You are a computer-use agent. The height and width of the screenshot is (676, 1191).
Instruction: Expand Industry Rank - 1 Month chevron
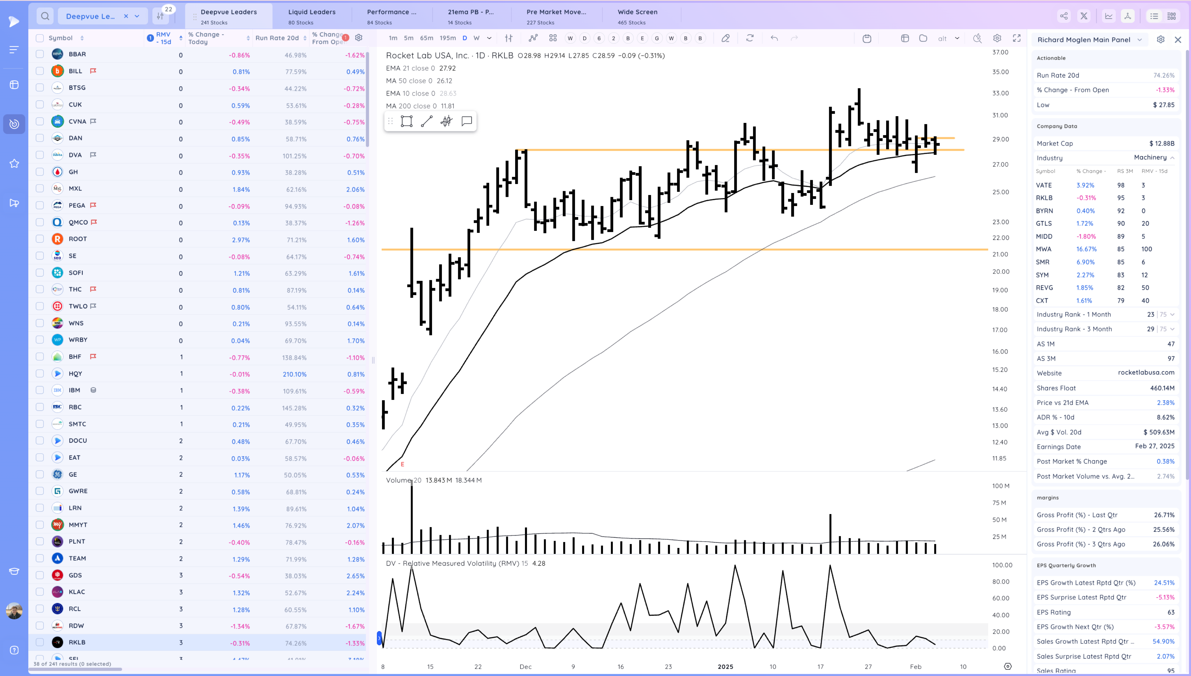click(1173, 315)
